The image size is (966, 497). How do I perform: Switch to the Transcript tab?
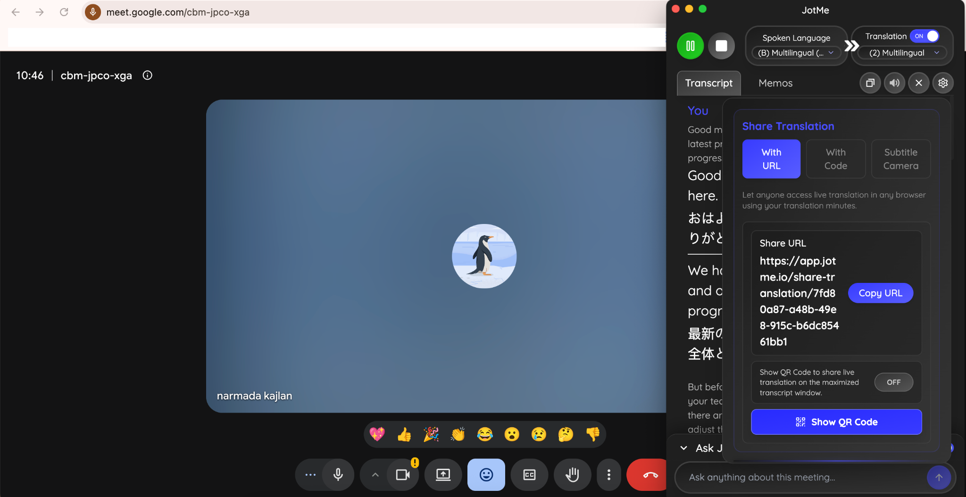708,83
